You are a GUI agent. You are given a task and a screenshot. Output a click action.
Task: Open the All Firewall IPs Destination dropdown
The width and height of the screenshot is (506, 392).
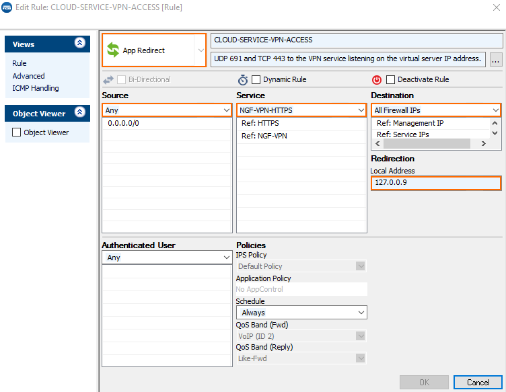[x=436, y=110]
